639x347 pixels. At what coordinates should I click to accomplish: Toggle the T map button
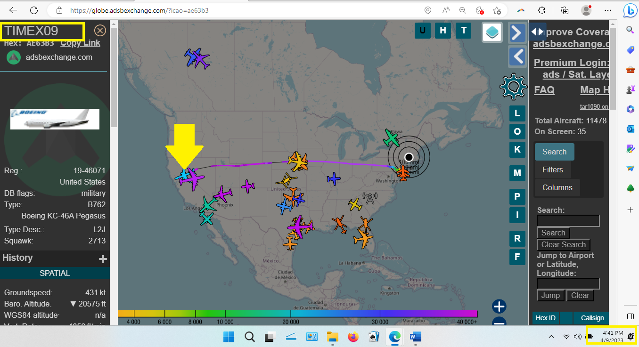pyautogui.click(x=464, y=31)
